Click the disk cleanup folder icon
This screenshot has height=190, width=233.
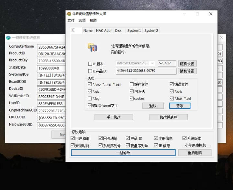click(92, 47)
